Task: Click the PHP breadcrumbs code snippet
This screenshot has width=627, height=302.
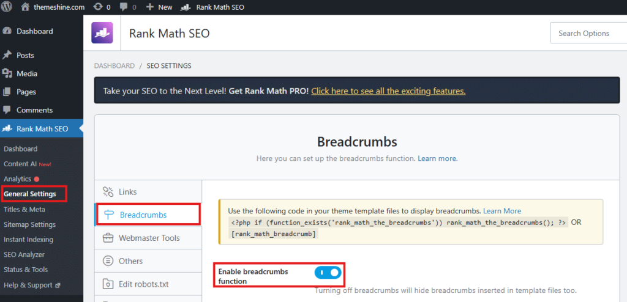Action: coord(398,223)
